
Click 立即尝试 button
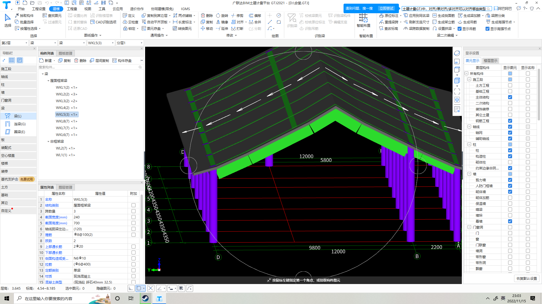(x=386, y=8)
